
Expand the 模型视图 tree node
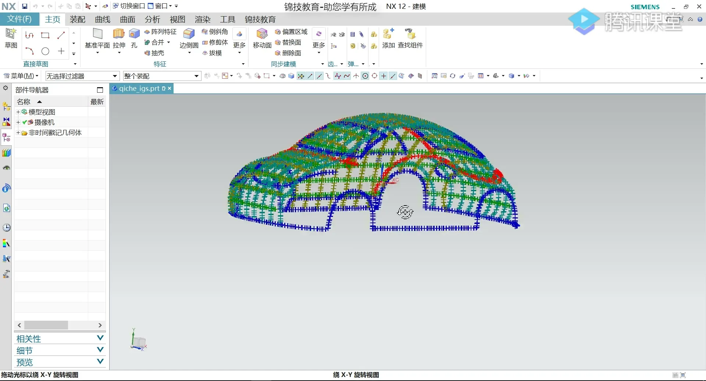click(x=18, y=112)
